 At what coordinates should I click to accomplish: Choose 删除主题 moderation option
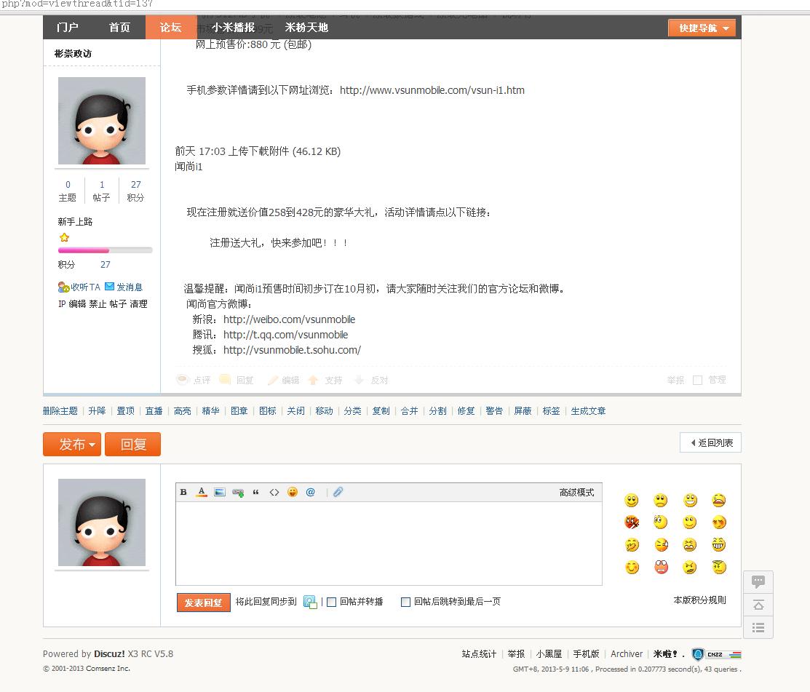pyautogui.click(x=60, y=411)
